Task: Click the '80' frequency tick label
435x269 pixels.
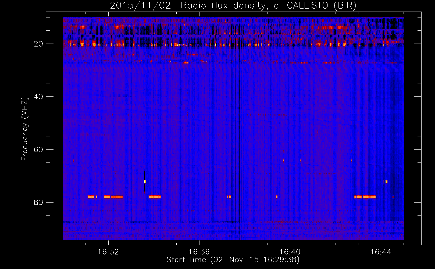Action: [x=38, y=202]
